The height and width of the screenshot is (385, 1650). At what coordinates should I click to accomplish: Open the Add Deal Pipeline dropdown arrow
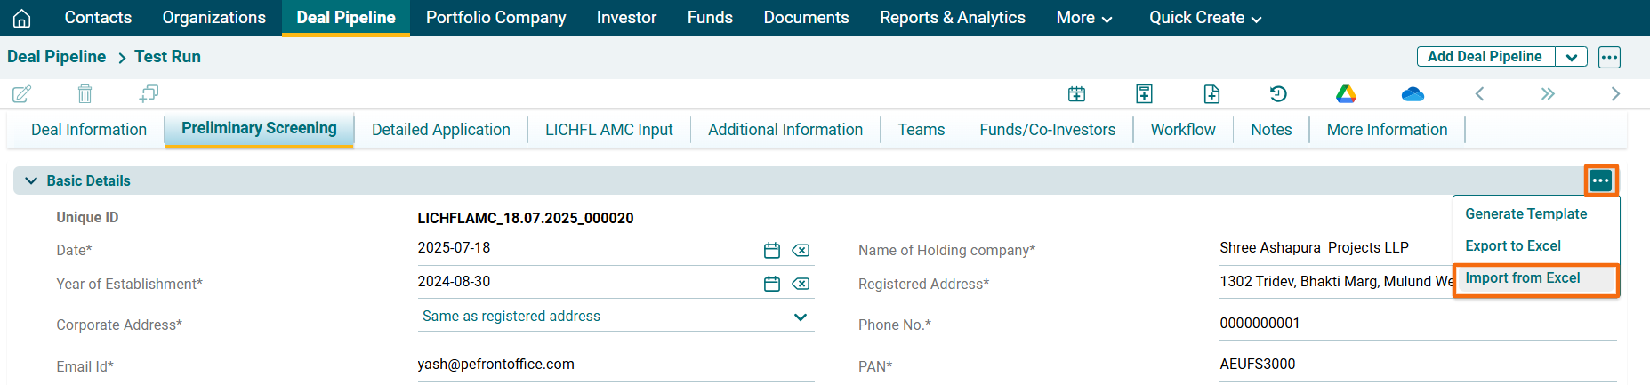tap(1572, 57)
